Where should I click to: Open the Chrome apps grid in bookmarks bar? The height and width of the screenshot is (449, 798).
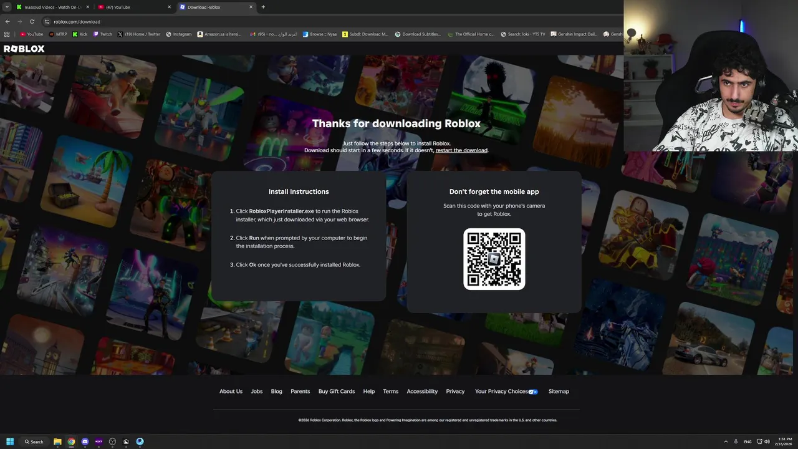[7, 34]
